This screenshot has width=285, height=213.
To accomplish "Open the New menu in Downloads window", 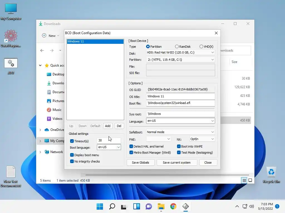I will point(51,36).
